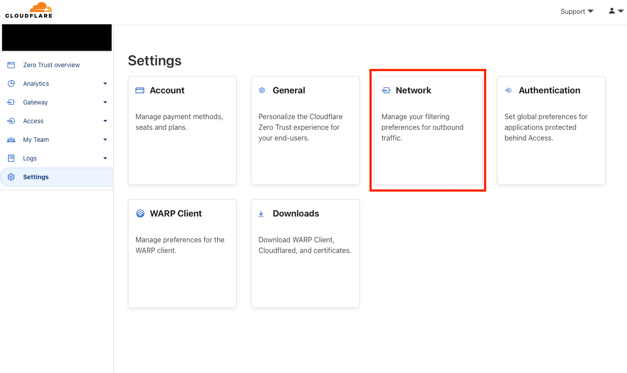
Task: Expand the Gateway section arrow
Action: tap(105, 102)
